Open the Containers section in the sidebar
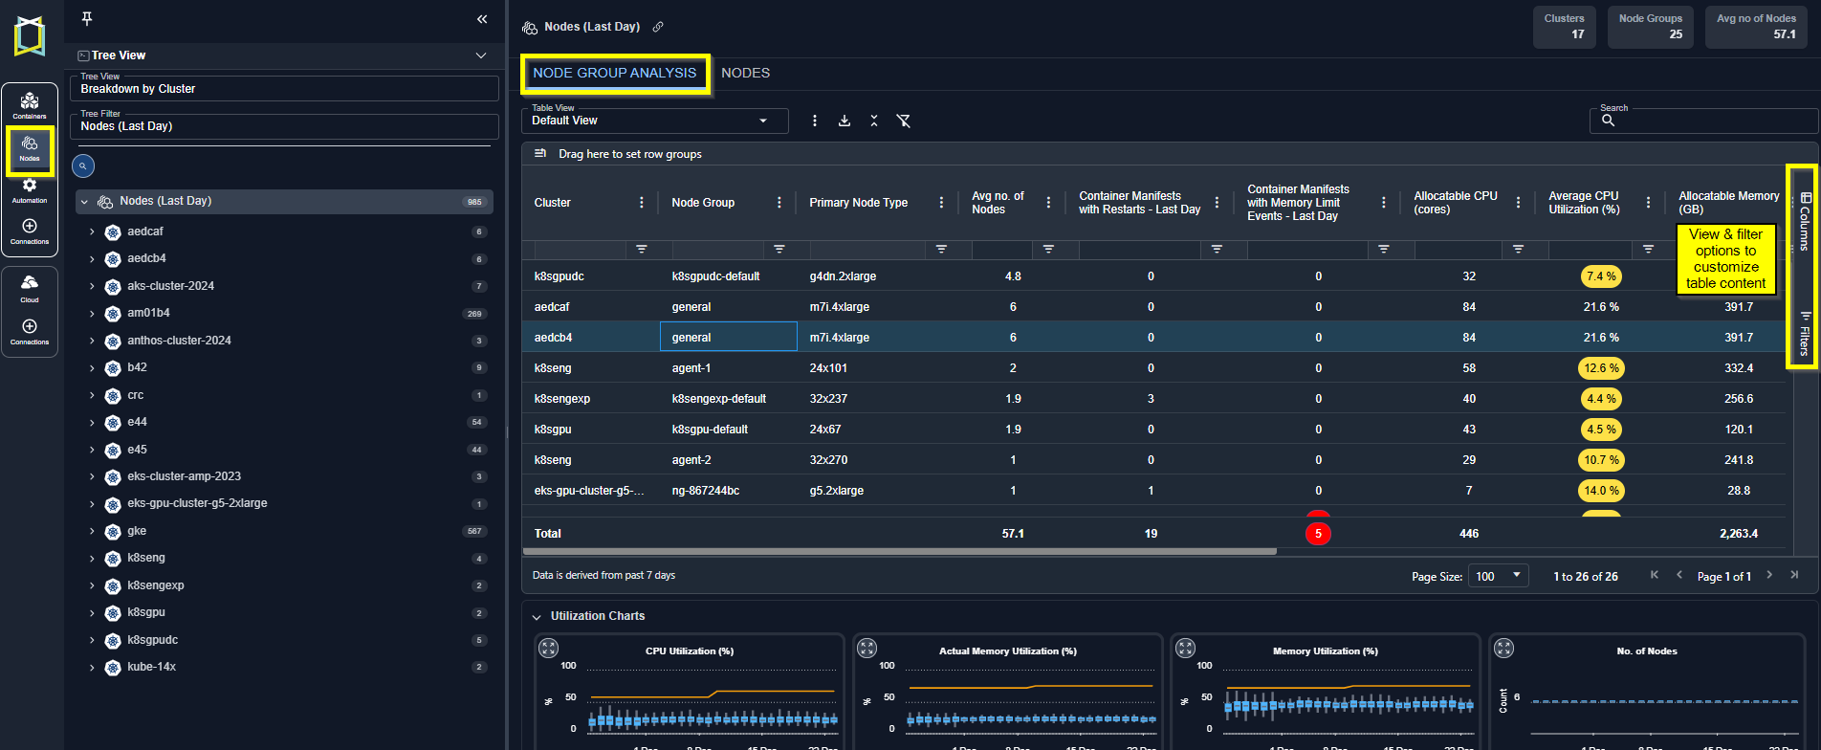 (x=30, y=104)
